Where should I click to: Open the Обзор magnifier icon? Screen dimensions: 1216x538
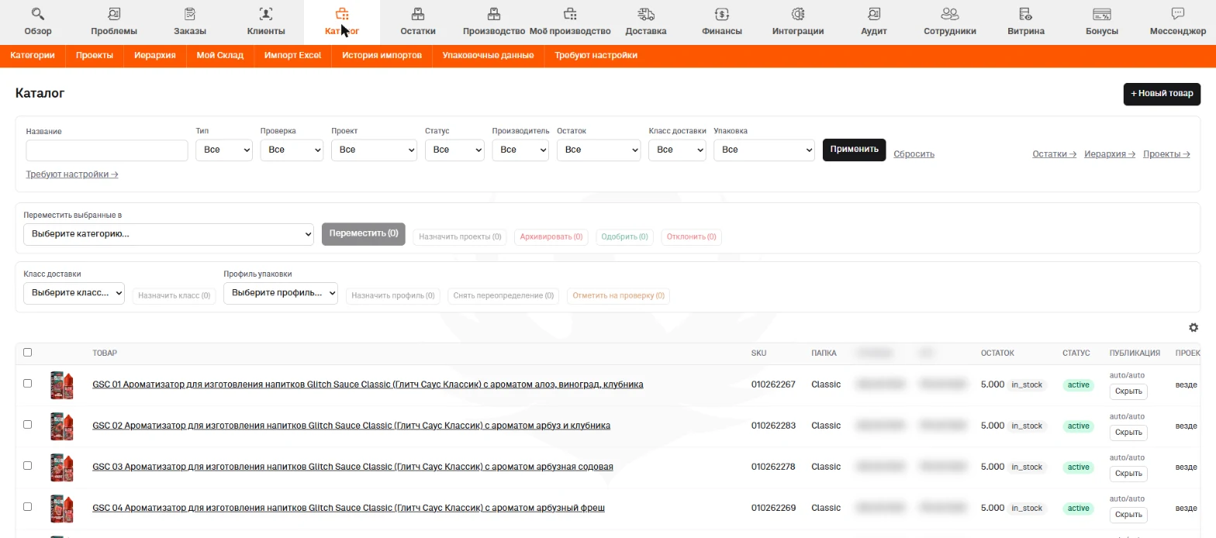click(x=38, y=14)
